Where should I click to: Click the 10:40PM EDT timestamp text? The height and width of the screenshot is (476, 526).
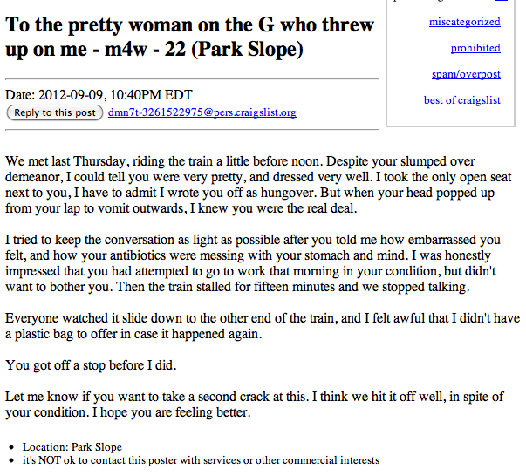tap(151, 95)
